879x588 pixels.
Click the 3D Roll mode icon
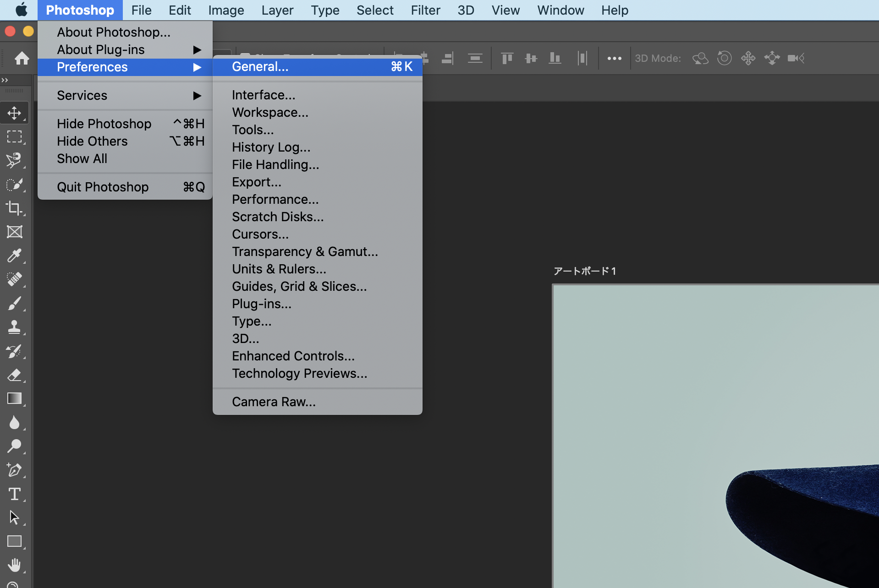724,58
